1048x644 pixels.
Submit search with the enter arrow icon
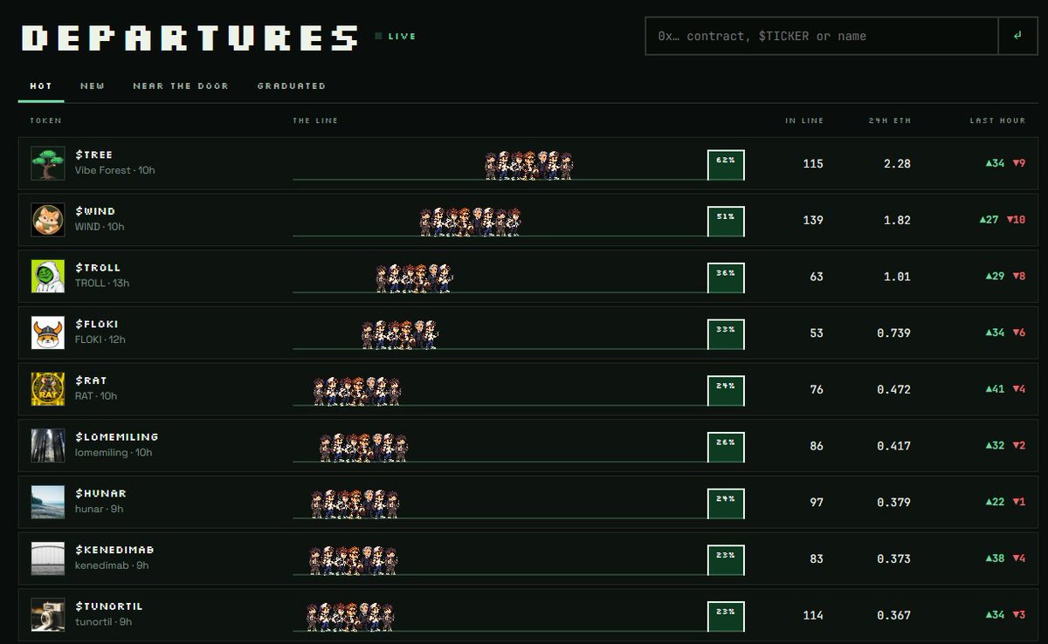[1017, 36]
